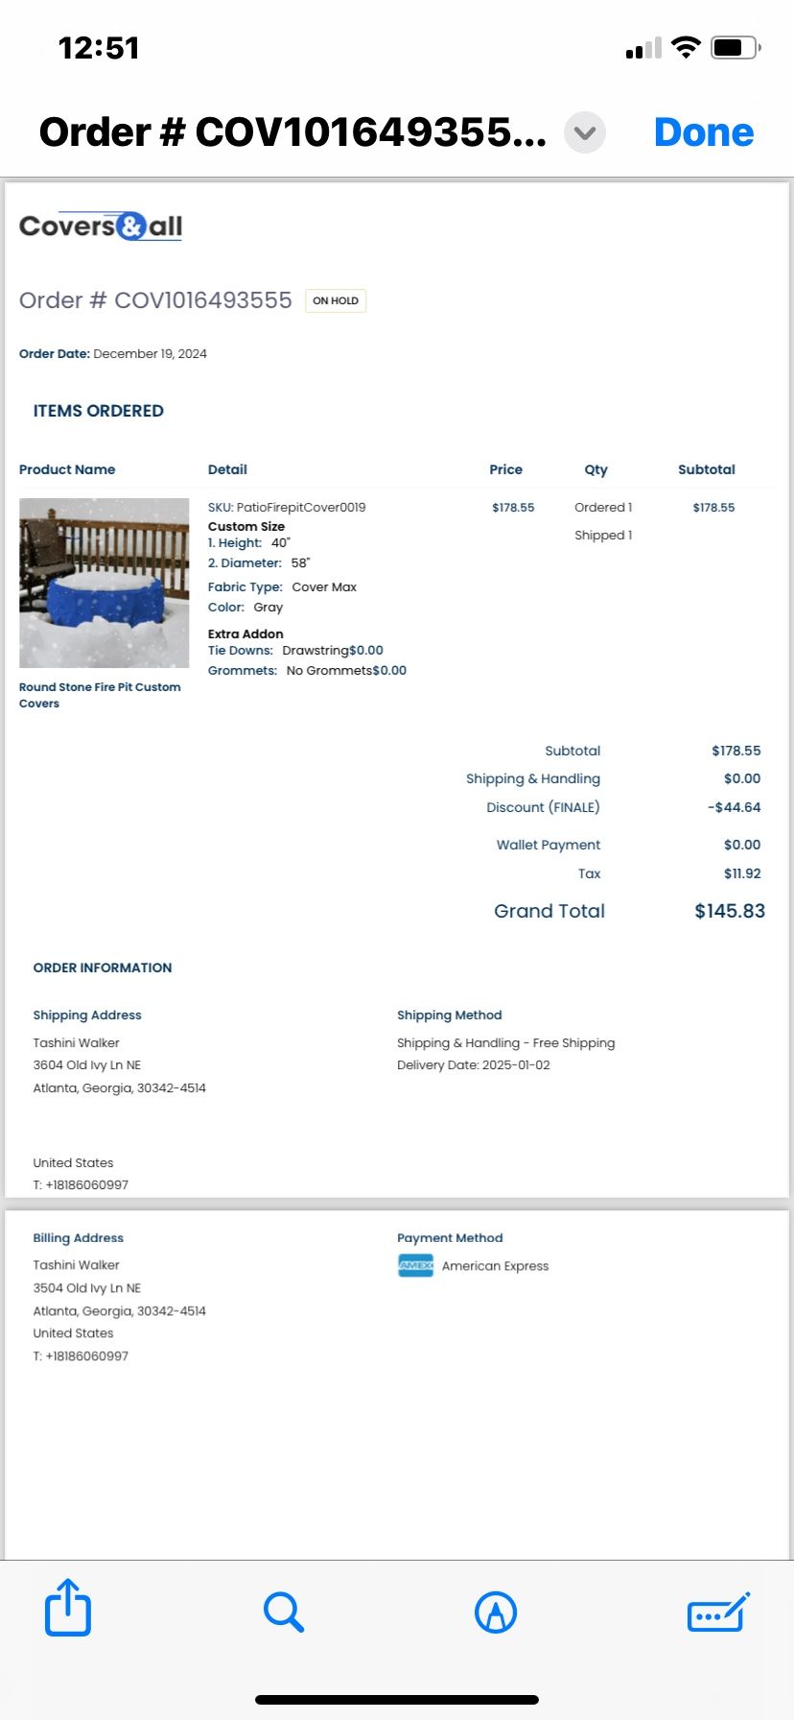
Task: Tap the Order # COV101649355 title
Action: 292,132
